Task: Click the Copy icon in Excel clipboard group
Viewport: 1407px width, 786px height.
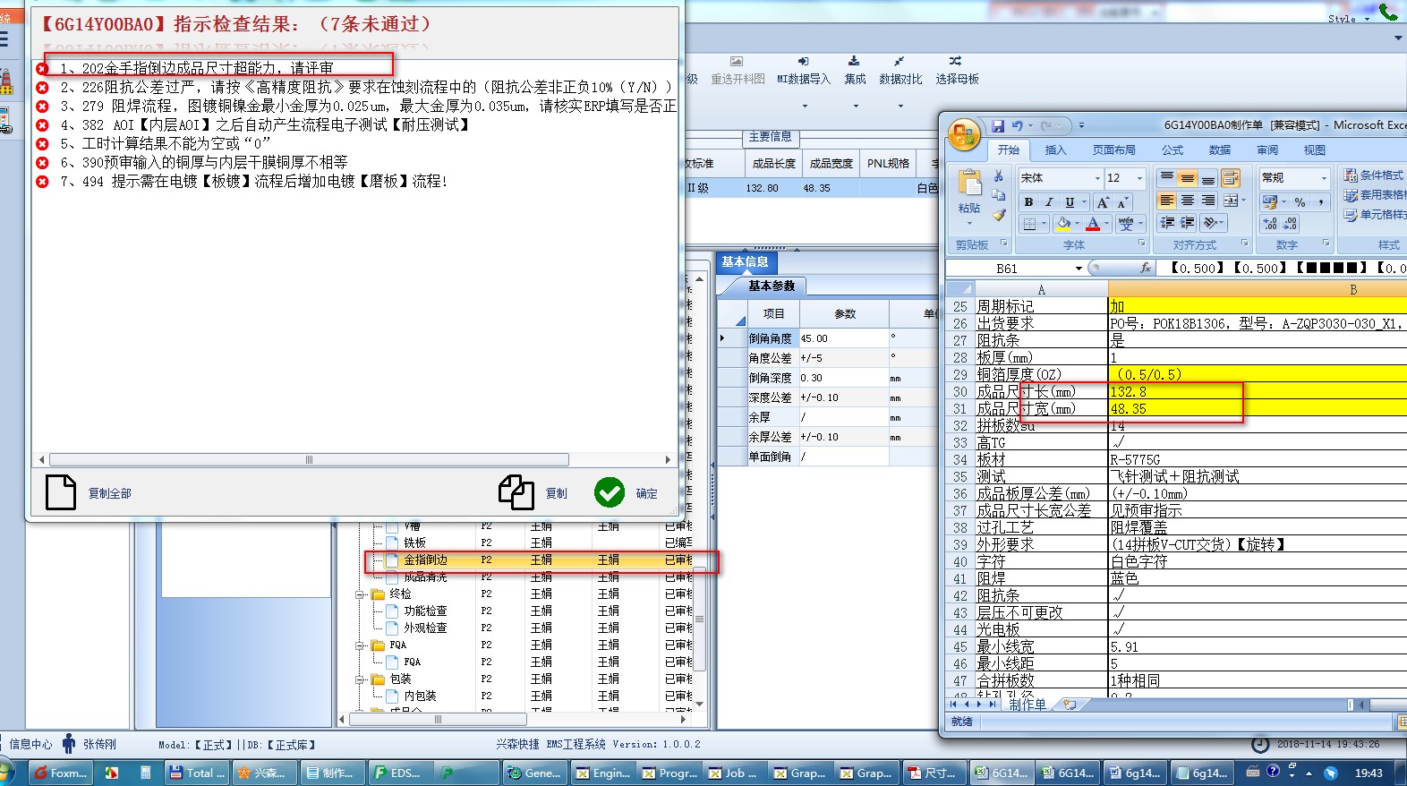Action: [999, 195]
